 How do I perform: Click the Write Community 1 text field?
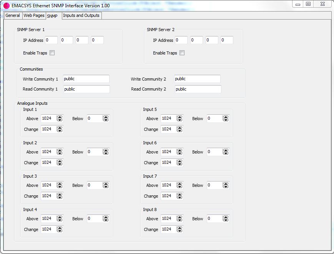pos(86,79)
